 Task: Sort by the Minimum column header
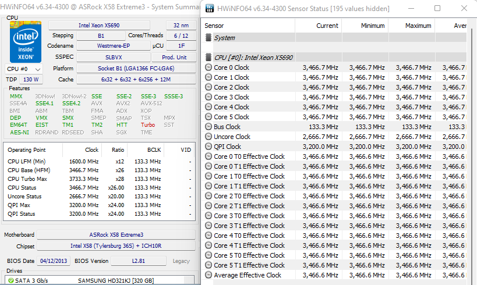(x=365, y=26)
